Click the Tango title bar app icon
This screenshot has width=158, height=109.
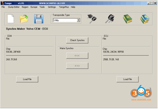(x=3, y=3)
